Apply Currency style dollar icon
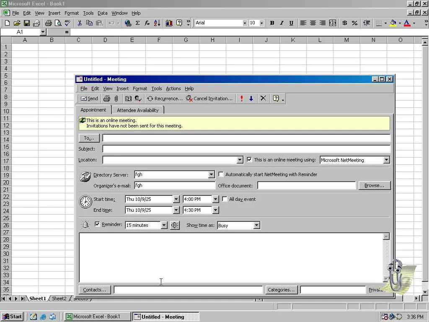 [x=345, y=23]
